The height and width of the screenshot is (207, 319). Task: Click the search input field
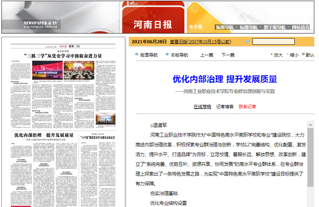tap(273, 42)
